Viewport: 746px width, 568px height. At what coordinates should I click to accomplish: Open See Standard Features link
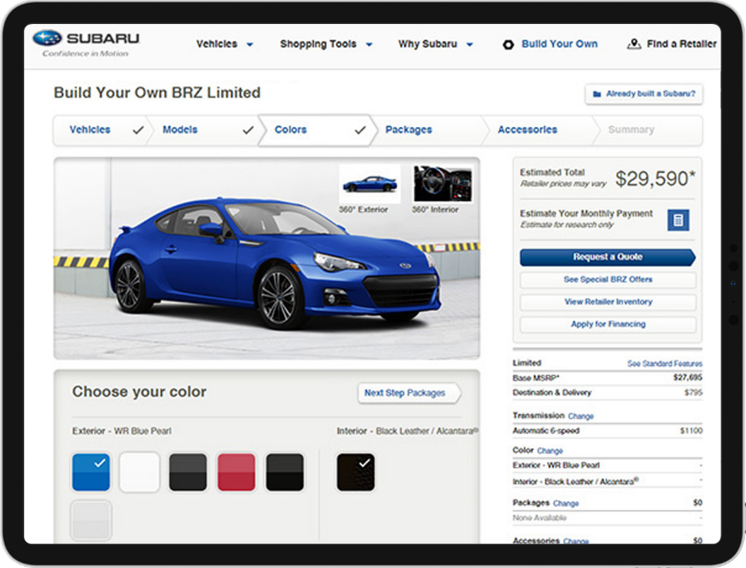[x=665, y=363]
